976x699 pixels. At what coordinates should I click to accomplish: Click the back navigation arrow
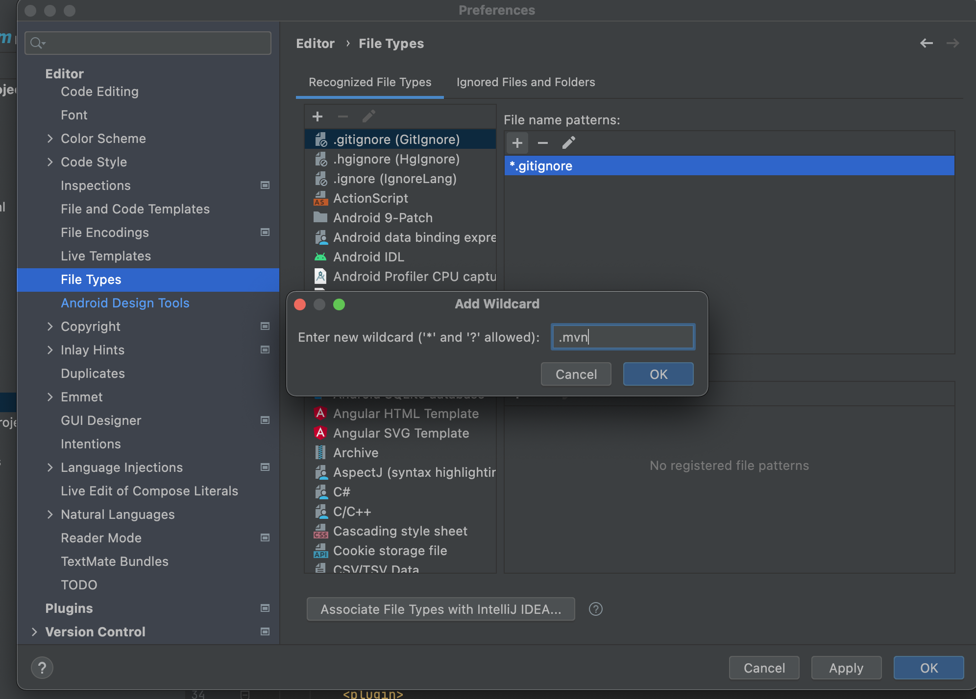point(926,43)
